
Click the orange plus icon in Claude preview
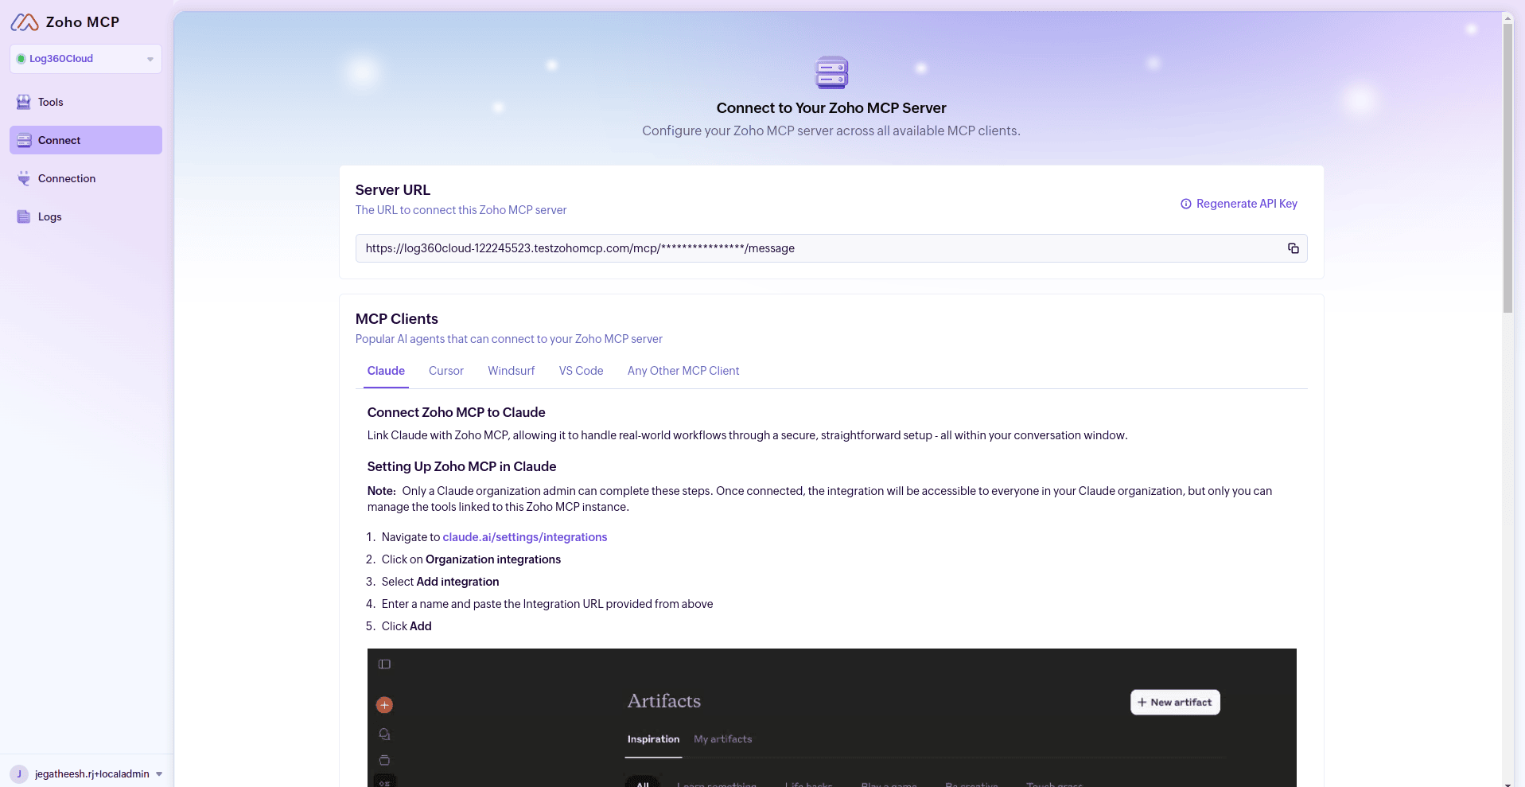click(384, 705)
